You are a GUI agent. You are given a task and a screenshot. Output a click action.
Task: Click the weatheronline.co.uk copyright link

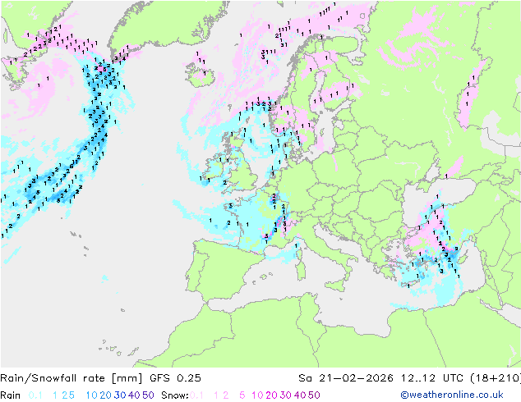[452, 395]
